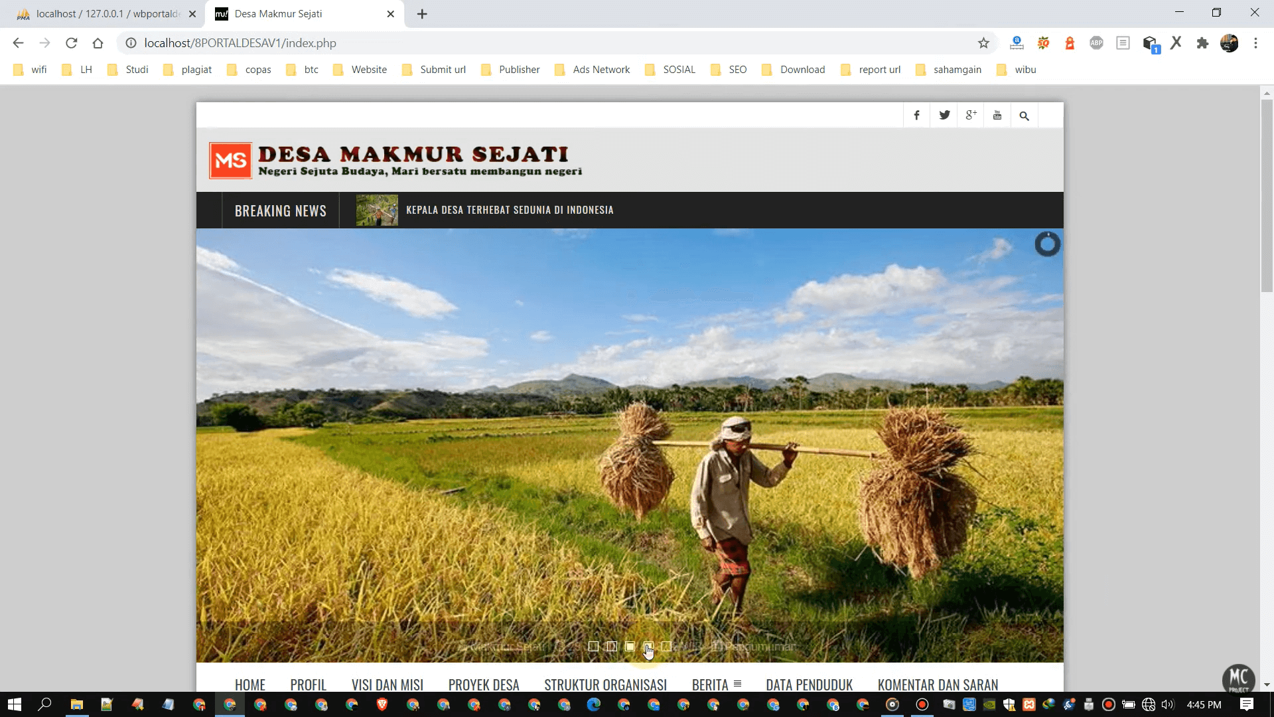Open the Chrome three-dot menu
The image size is (1274, 717).
[x=1255, y=42]
